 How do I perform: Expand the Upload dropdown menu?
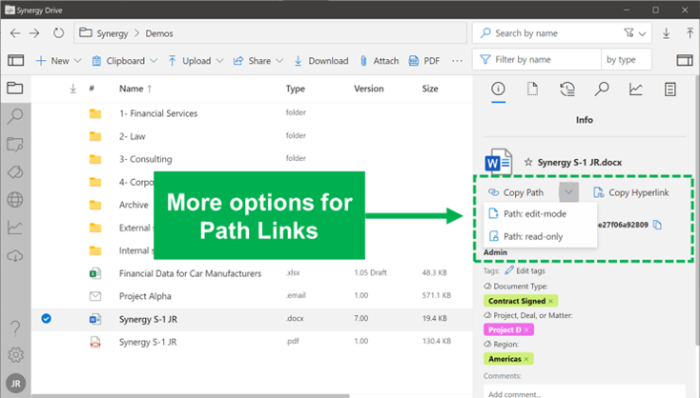pos(219,61)
